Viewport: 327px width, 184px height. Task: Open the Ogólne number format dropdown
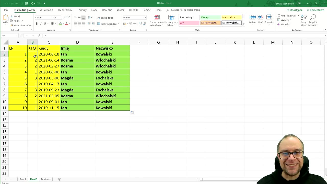(x=145, y=18)
